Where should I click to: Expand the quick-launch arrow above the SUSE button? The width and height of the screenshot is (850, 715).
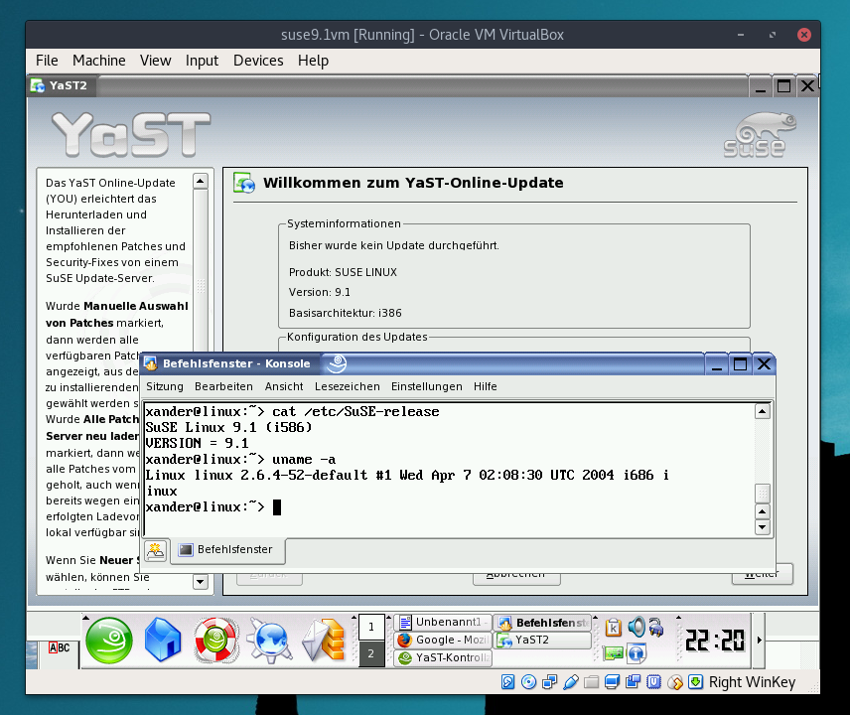85,618
